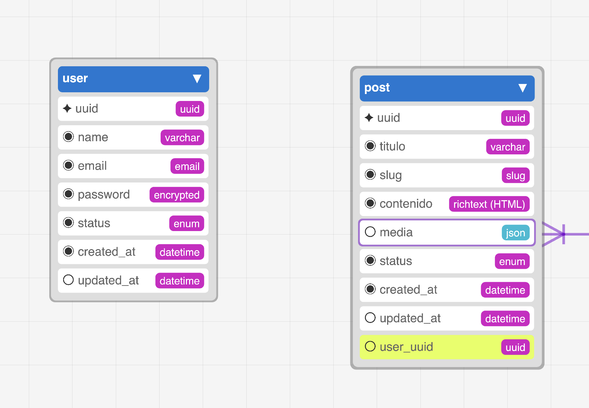Click the json type badge on media
Screen dimensions: 589x408
pos(515,233)
